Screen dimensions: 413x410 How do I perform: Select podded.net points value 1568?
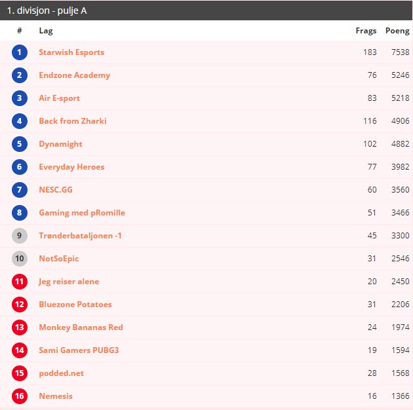pos(401,373)
